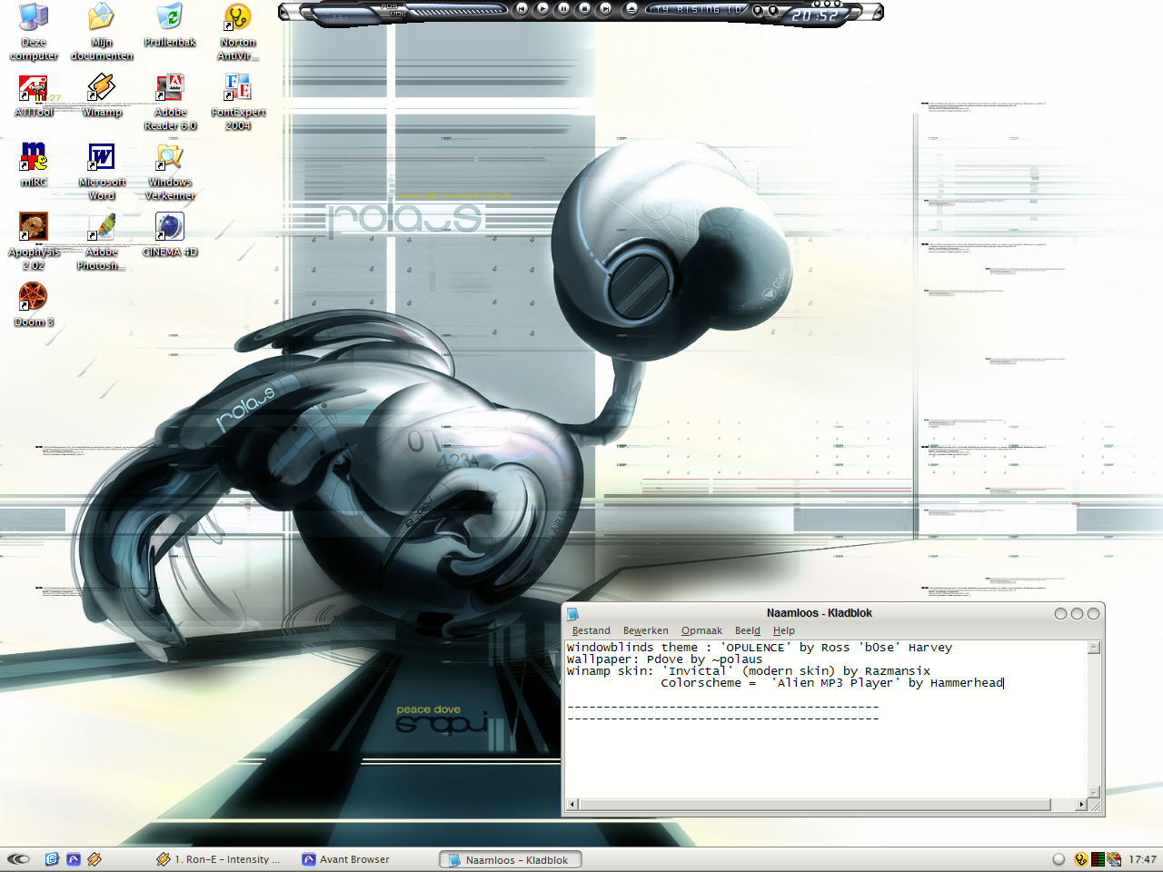Click the round tray expand button
Viewport: 1163px width, 872px height.
1059,859
